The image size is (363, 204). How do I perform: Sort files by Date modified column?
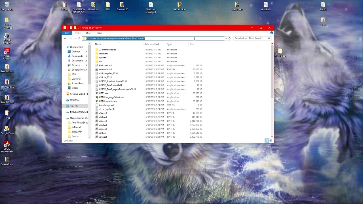tap(151, 44)
